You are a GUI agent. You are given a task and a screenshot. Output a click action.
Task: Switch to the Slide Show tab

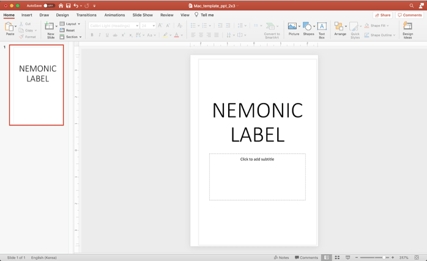pyautogui.click(x=143, y=15)
